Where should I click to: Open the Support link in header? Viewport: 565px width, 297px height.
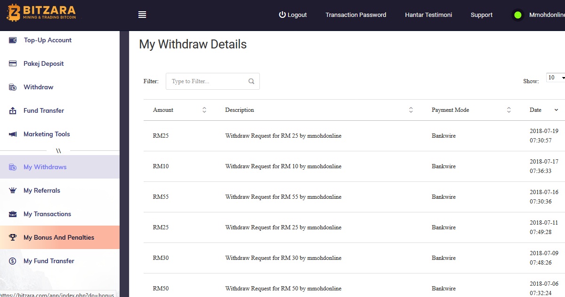[x=482, y=15]
